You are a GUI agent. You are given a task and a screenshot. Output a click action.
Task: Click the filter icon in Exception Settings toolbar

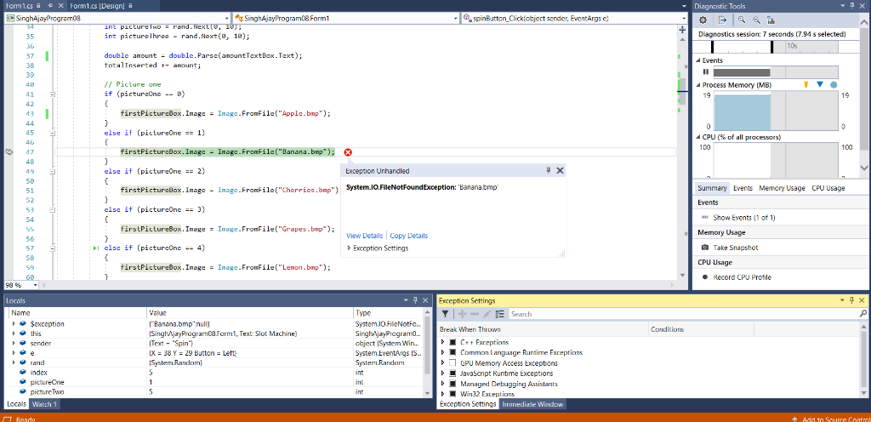pyautogui.click(x=445, y=314)
